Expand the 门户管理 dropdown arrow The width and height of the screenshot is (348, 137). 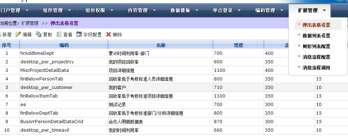click(x=27, y=10)
